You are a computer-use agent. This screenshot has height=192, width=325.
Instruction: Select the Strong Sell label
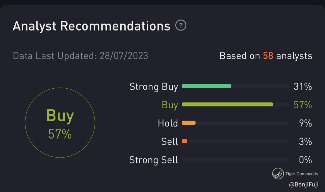(x=154, y=160)
